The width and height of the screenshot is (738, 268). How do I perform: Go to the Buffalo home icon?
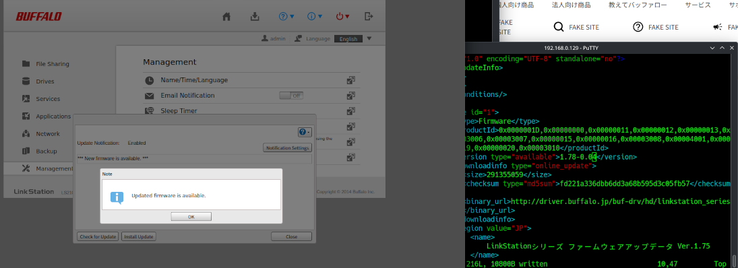(x=226, y=16)
